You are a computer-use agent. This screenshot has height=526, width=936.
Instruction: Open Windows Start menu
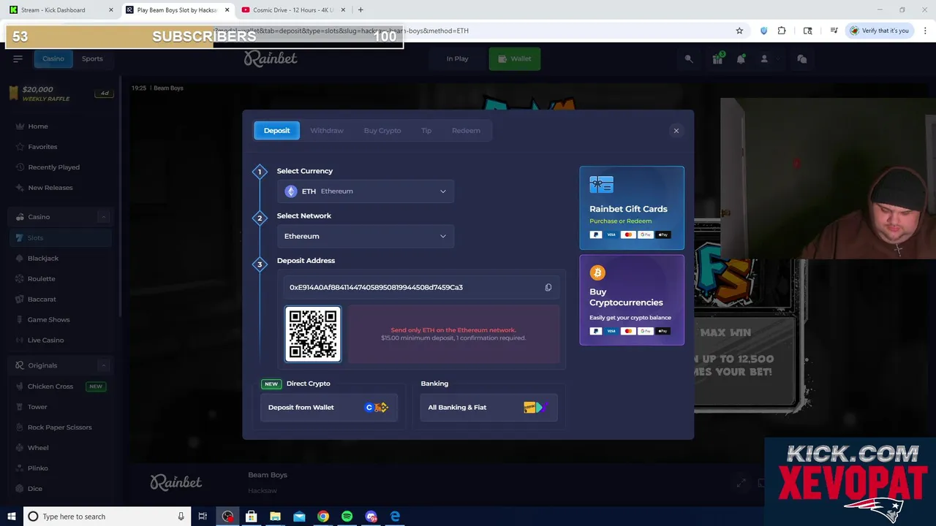(11, 517)
